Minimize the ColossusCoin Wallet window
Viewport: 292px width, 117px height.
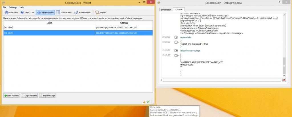tap(140, 2)
